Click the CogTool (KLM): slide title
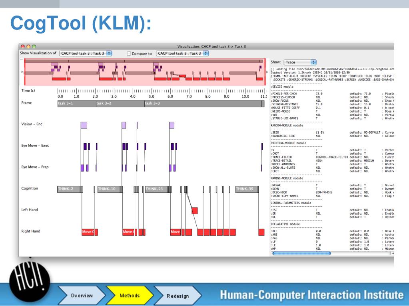The image size is (409, 306). click(x=81, y=24)
